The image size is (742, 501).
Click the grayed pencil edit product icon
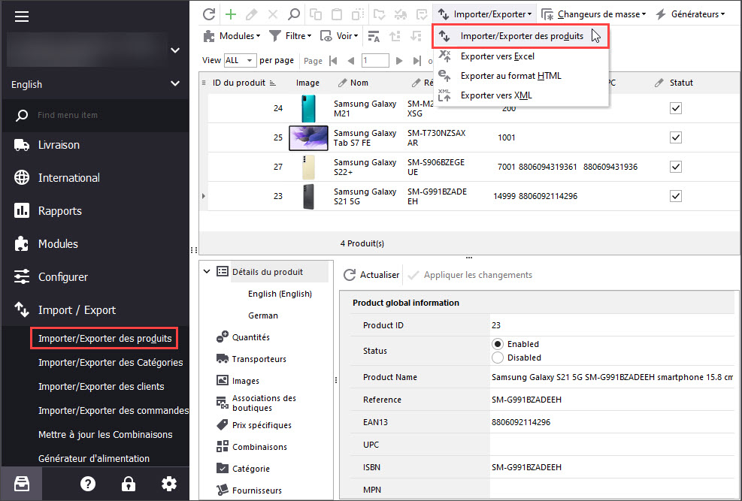(x=251, y=14)
